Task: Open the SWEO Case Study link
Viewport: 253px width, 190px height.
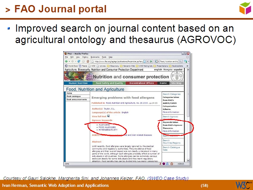Action: coord(168,178)
